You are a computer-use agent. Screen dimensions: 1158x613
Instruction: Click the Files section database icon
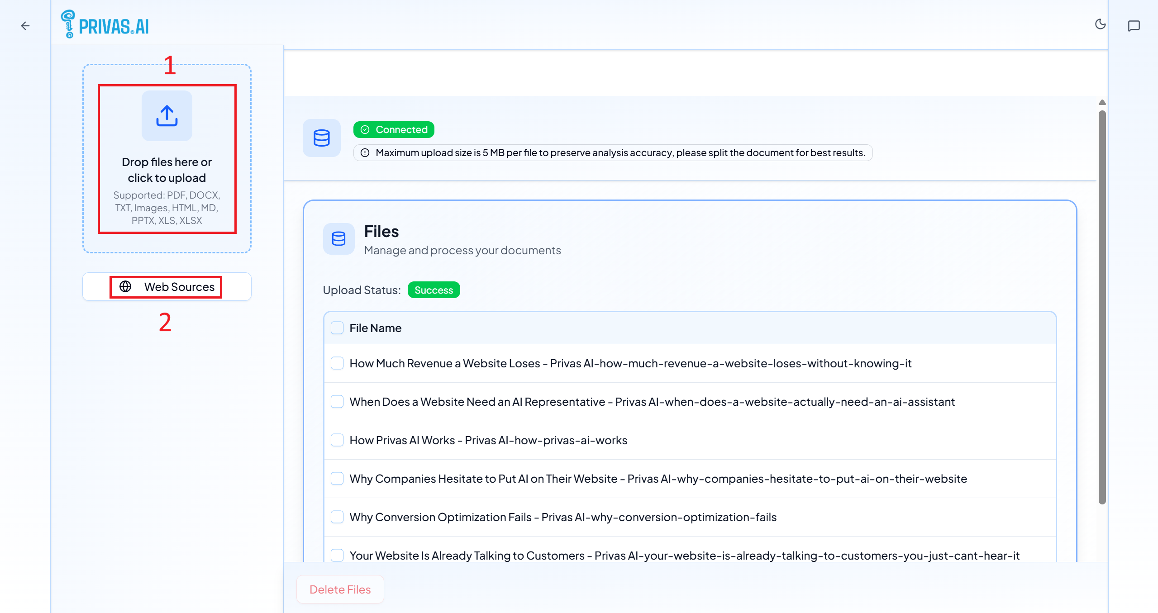click(x=338, y=238)
